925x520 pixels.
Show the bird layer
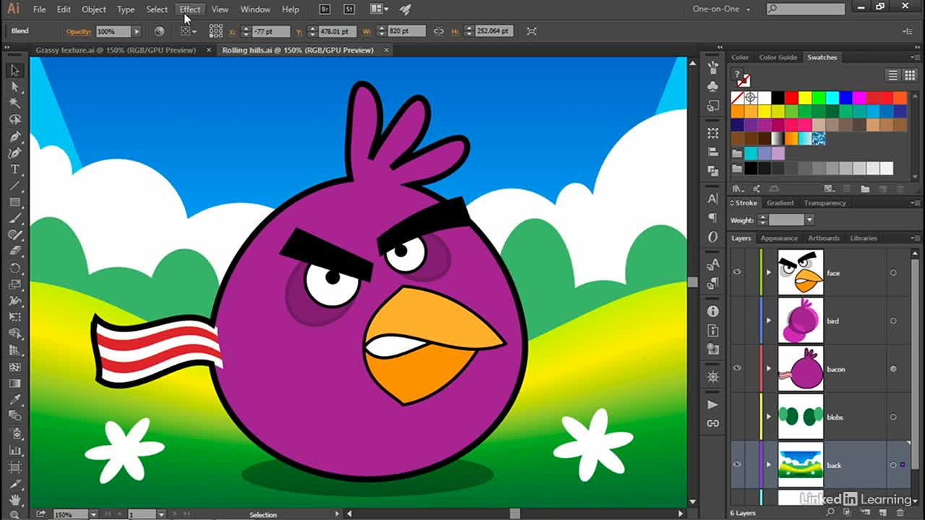pyautogui.click(x=737, y=321)
